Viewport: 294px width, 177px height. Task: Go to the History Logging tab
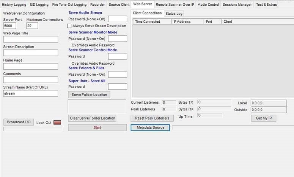(14, 5)
